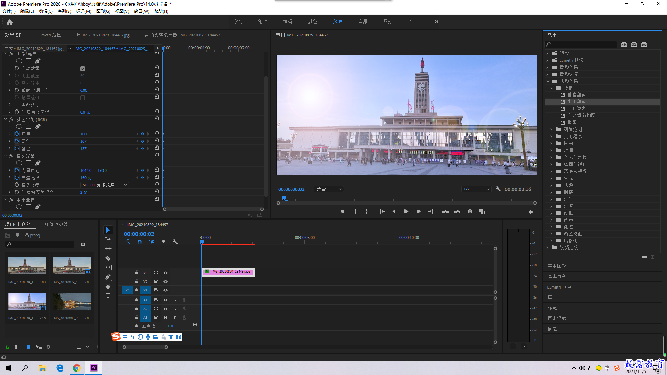Click the Step Back one frame button

pyautogui.click(x=394, y=211)
